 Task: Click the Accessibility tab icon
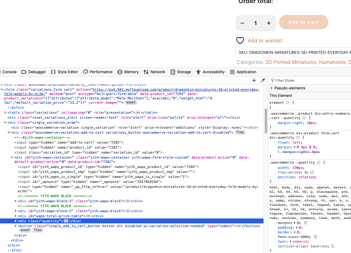click(198, 72)
